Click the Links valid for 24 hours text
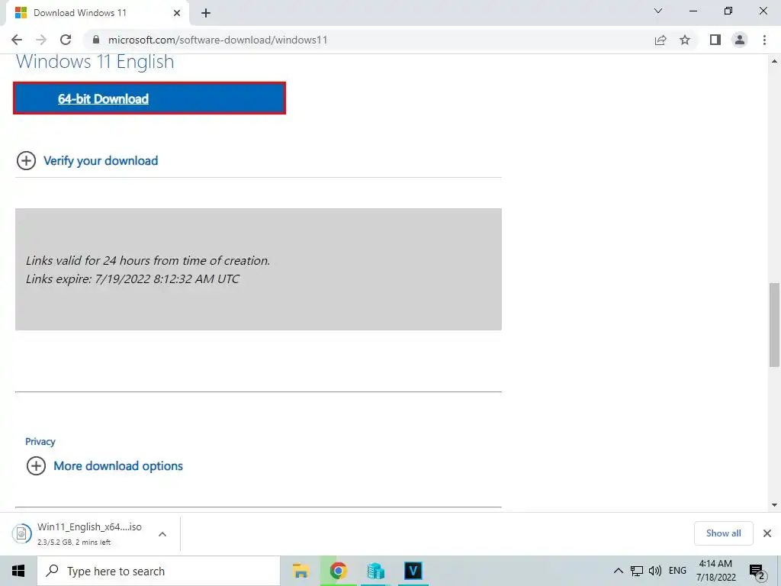Image resolution: width=781 pixels, height=586 pixels. 148,261
